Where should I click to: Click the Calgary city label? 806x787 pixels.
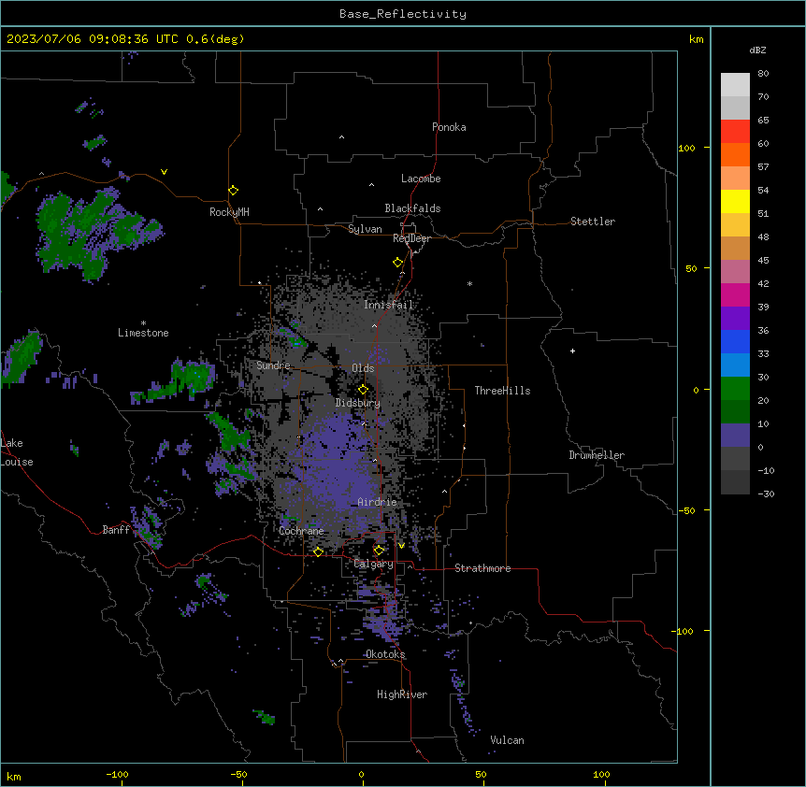(373, 564)
